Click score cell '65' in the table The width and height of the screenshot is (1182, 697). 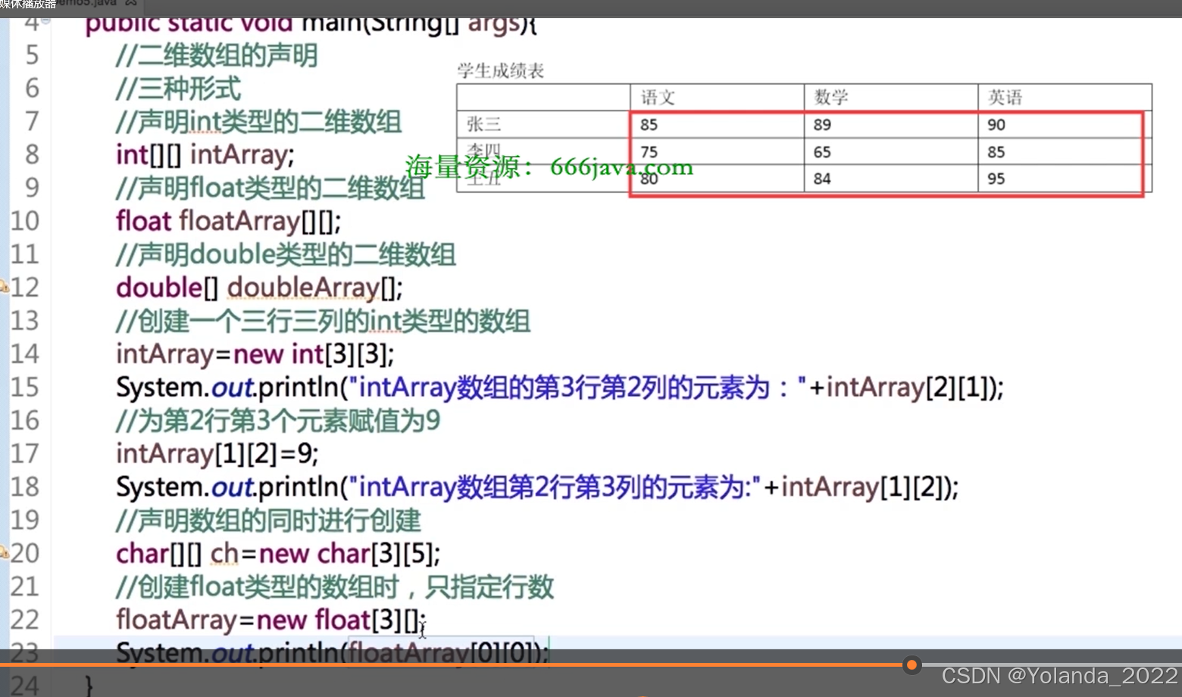(822, 152)
